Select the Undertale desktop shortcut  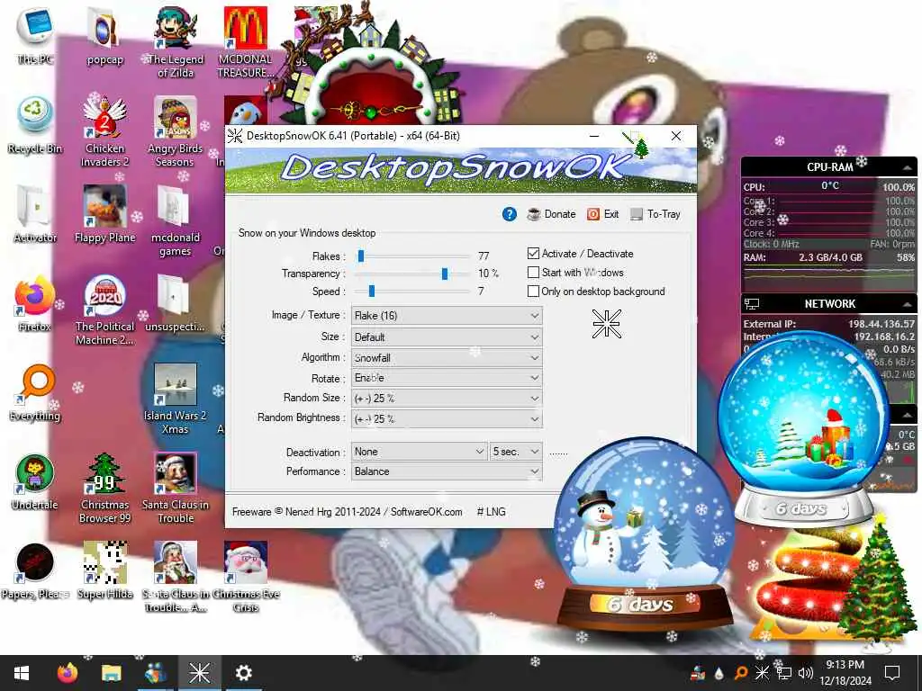[35, 482]
